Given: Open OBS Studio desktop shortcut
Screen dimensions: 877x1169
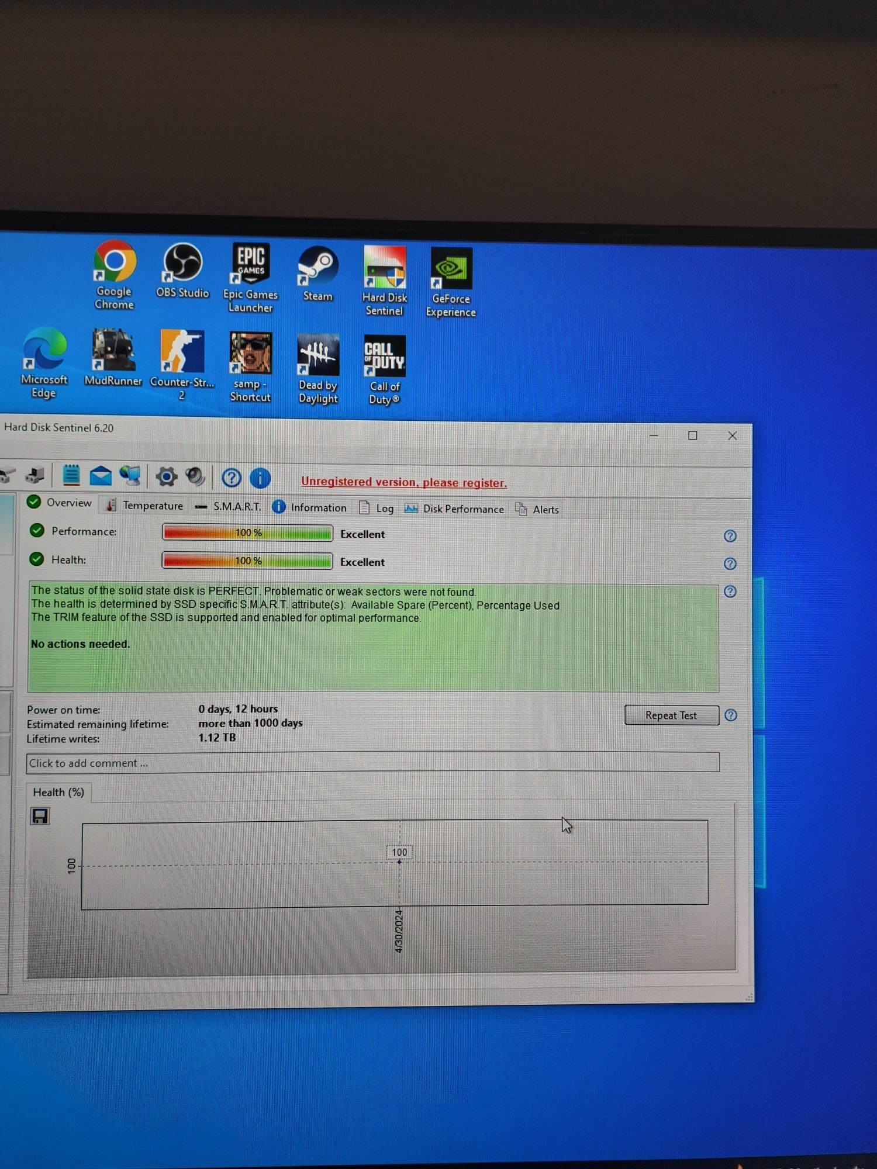Looking at the screenshot, I should click(182, 271).
